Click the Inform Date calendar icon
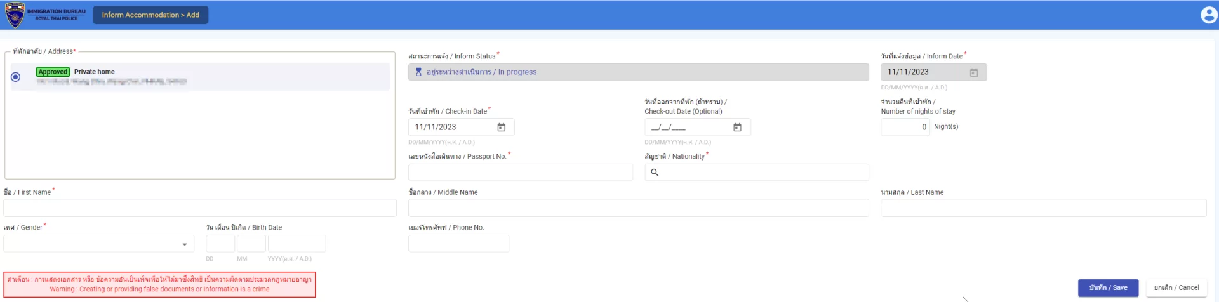The height and width of the screenshot is (302, 1219). pyautogui.click(x=973, y=73)
